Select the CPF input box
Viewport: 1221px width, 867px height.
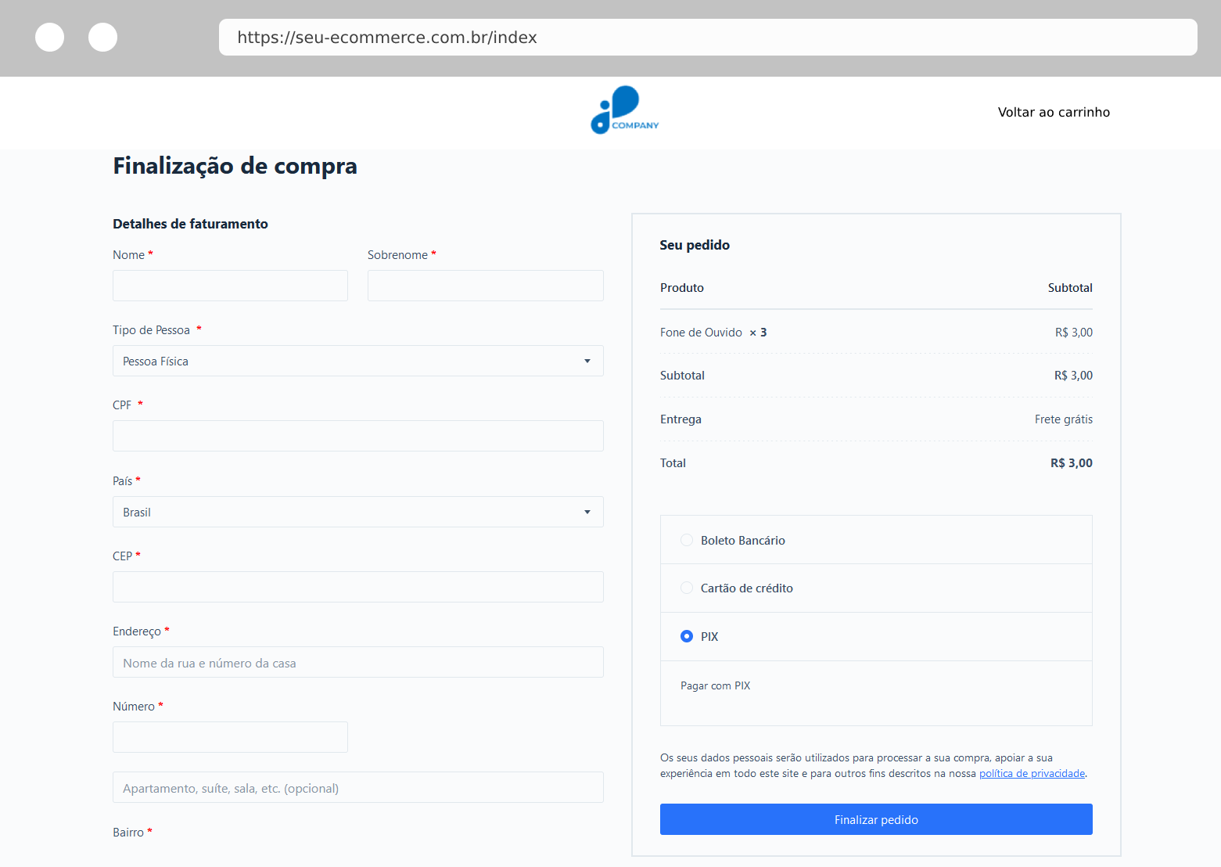coord(357,436)
